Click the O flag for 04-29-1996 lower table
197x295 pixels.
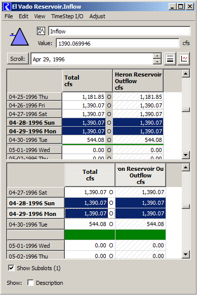tap(111, 213)
